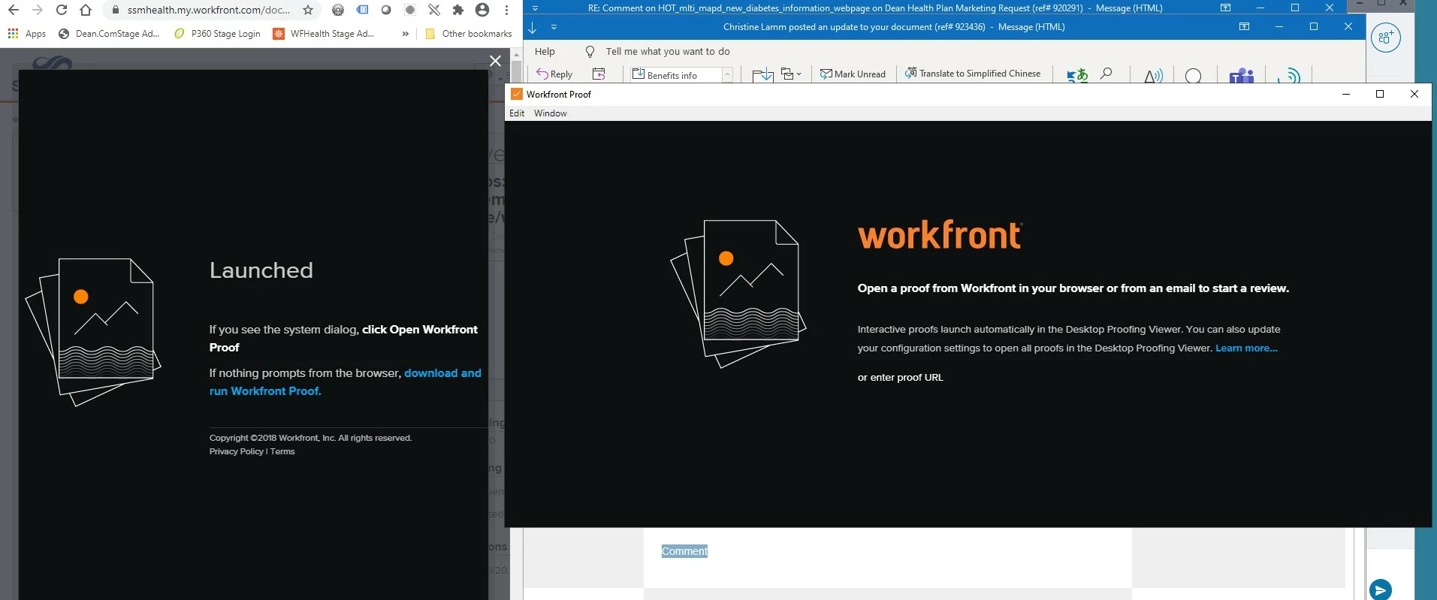
Task: Open the Edit menu in Workfront Proof
Action: coord(517,113)
